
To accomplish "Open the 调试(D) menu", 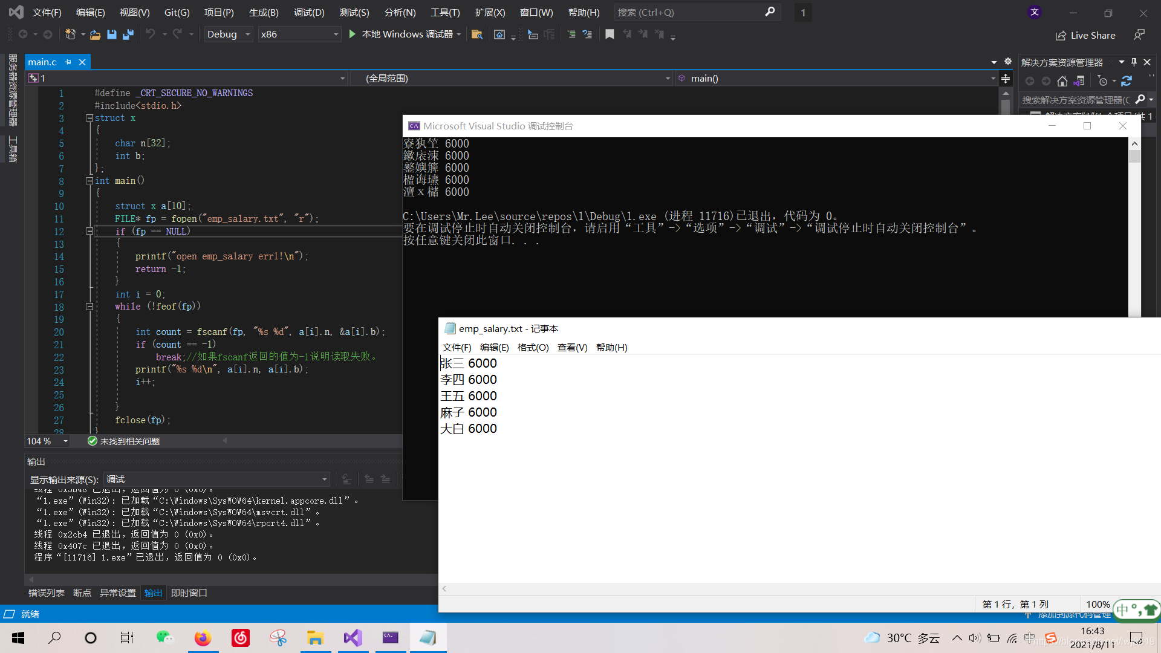I will [x=309, y=12].
